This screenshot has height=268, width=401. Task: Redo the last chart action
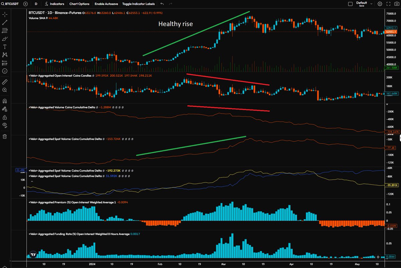tap(171, 4)
